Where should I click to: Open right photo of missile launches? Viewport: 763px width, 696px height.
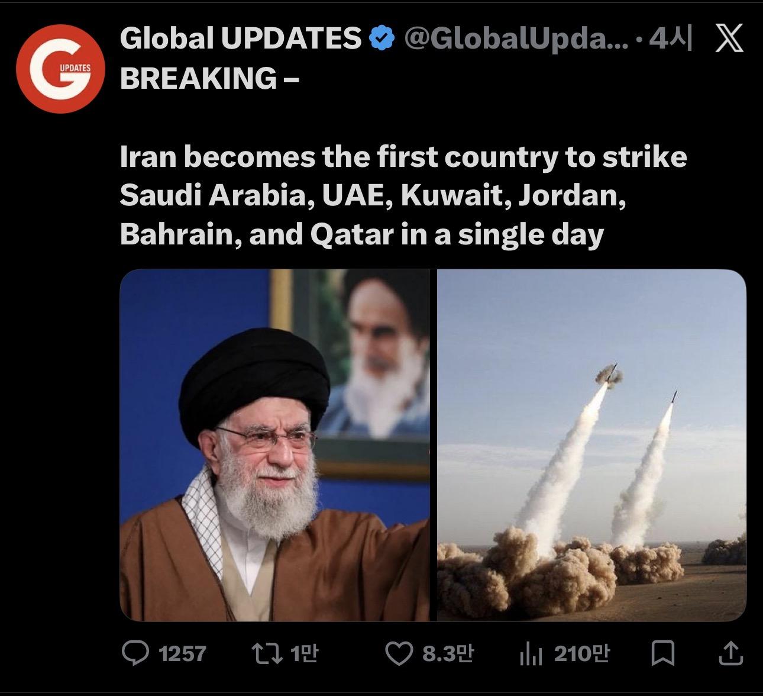(x=591, y=445)
